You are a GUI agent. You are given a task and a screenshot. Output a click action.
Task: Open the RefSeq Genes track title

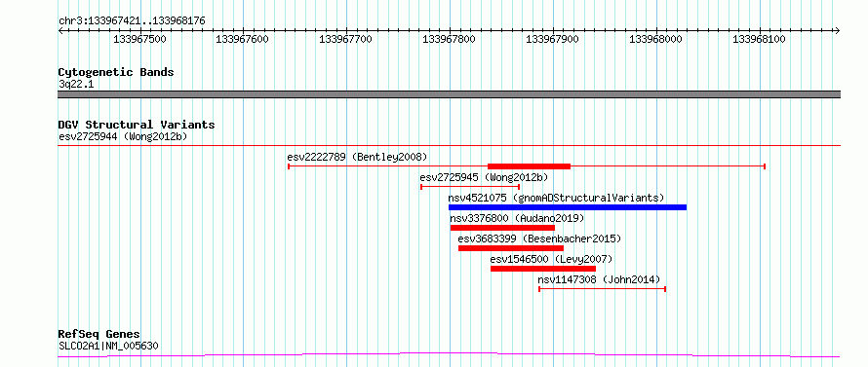[99, 335]
